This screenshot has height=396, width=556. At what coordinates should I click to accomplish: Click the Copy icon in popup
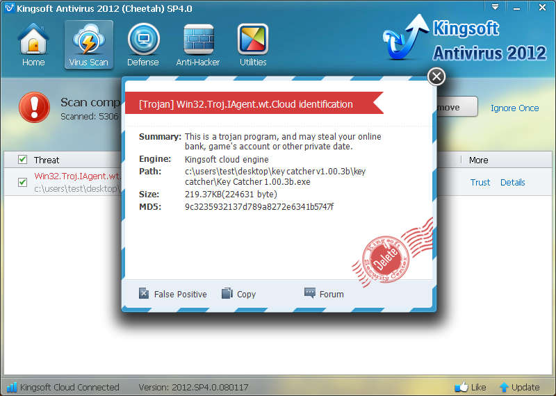(x=227, y=294)
